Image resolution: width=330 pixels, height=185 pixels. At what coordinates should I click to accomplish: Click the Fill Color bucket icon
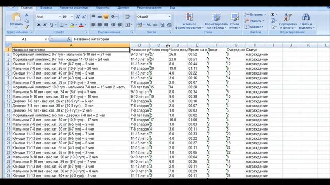pyautogui.click(x=72, y=25)
